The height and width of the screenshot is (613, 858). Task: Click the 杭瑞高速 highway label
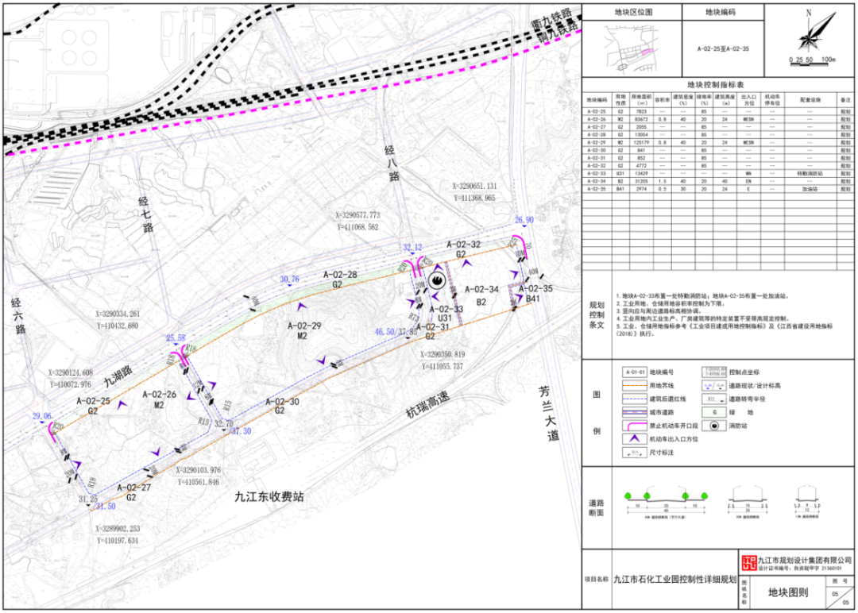pyautogui.click(x=428, y=405)
